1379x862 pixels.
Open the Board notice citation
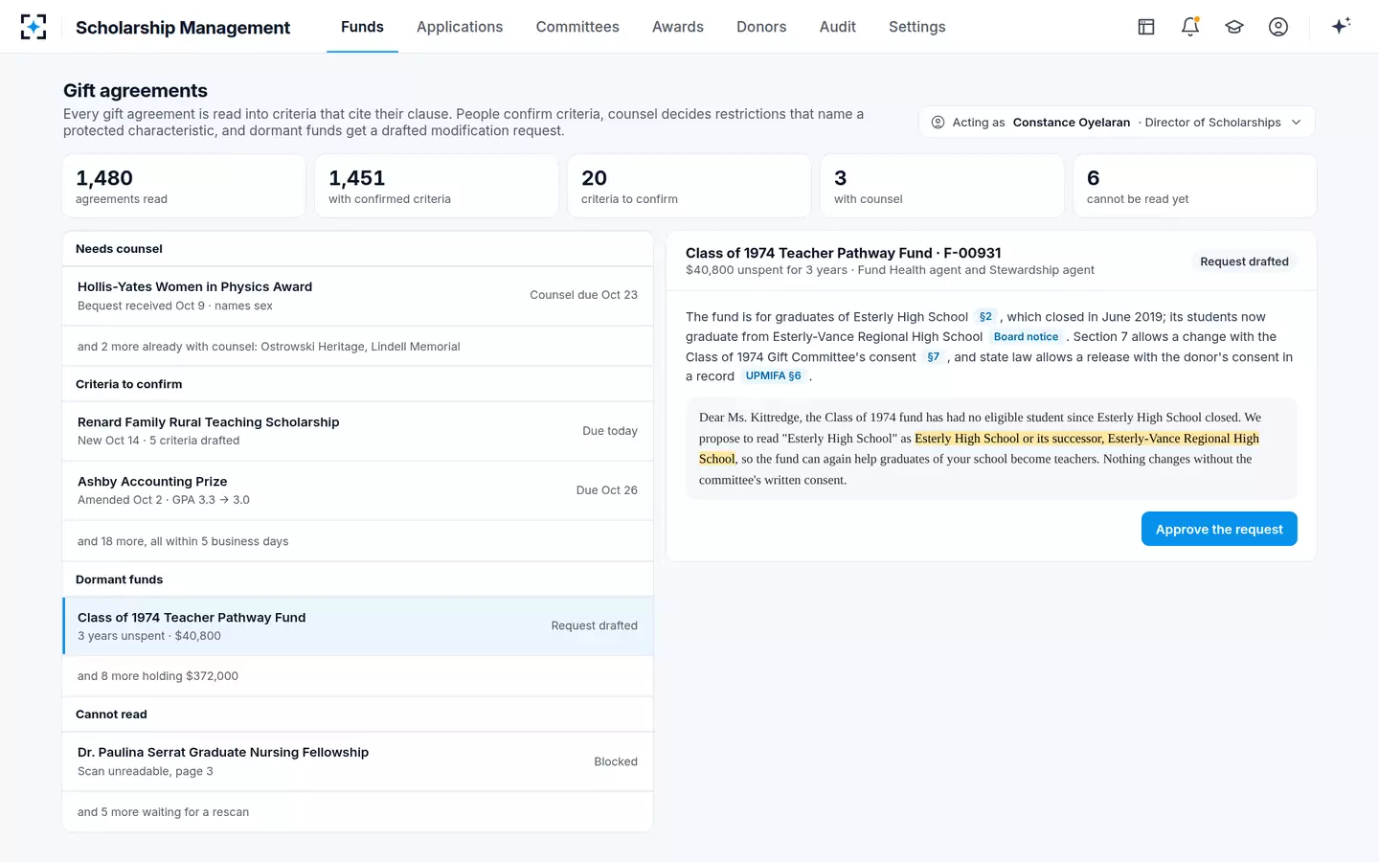(1026, 337)
